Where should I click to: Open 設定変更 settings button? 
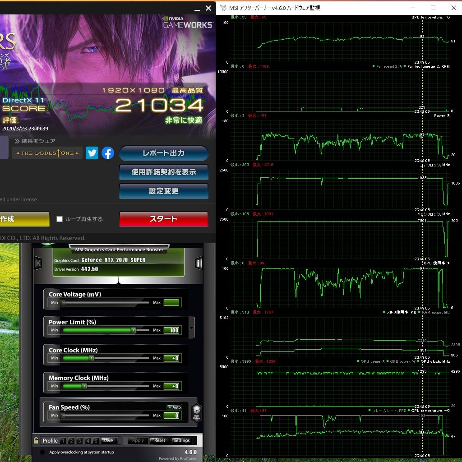163,191
